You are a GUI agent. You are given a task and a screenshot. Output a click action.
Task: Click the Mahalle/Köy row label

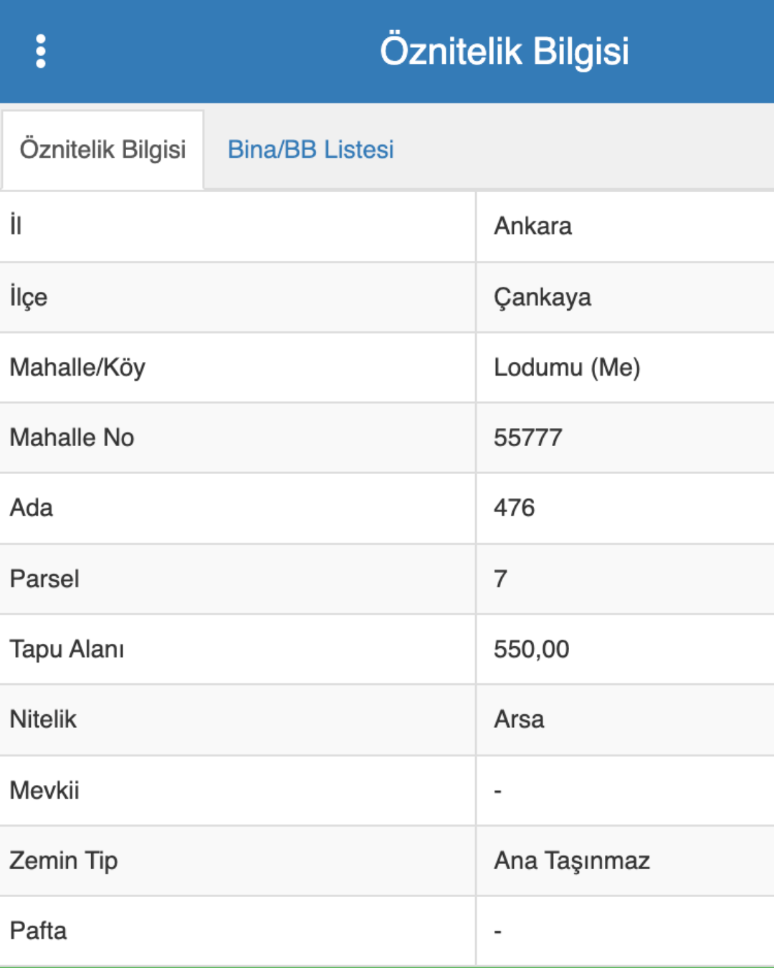click(x=77, y=367)
